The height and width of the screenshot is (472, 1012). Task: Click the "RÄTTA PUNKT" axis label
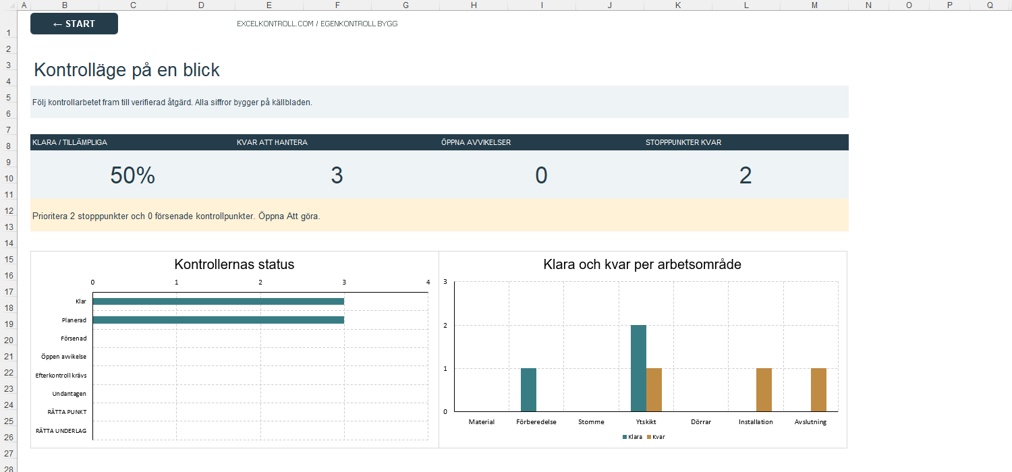tap(67, 411)
